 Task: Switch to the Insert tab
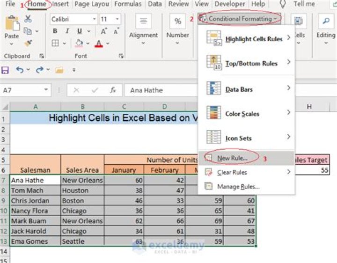coord(60,4)
